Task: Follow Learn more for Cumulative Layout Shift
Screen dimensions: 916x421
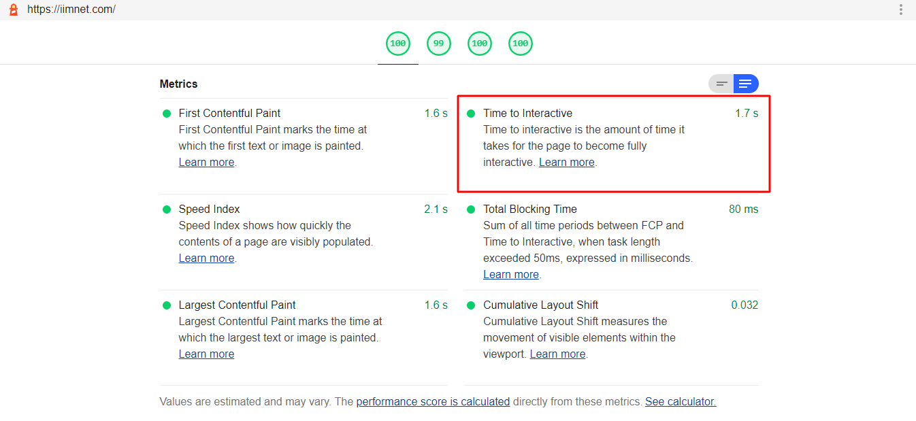Action: [x=557, y=354]
